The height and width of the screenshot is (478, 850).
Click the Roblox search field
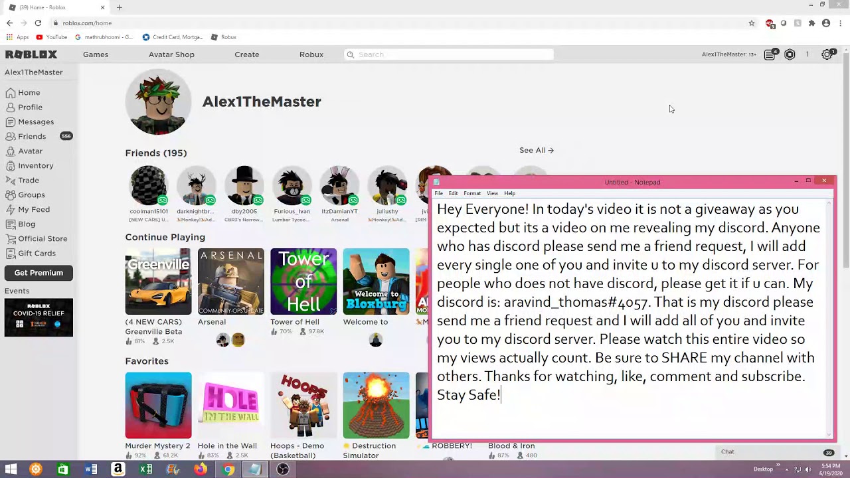[449, 54]
